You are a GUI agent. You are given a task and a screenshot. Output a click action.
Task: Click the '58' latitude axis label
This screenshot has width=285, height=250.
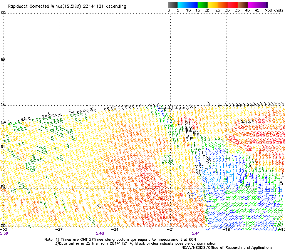click(x=3, y=60)
